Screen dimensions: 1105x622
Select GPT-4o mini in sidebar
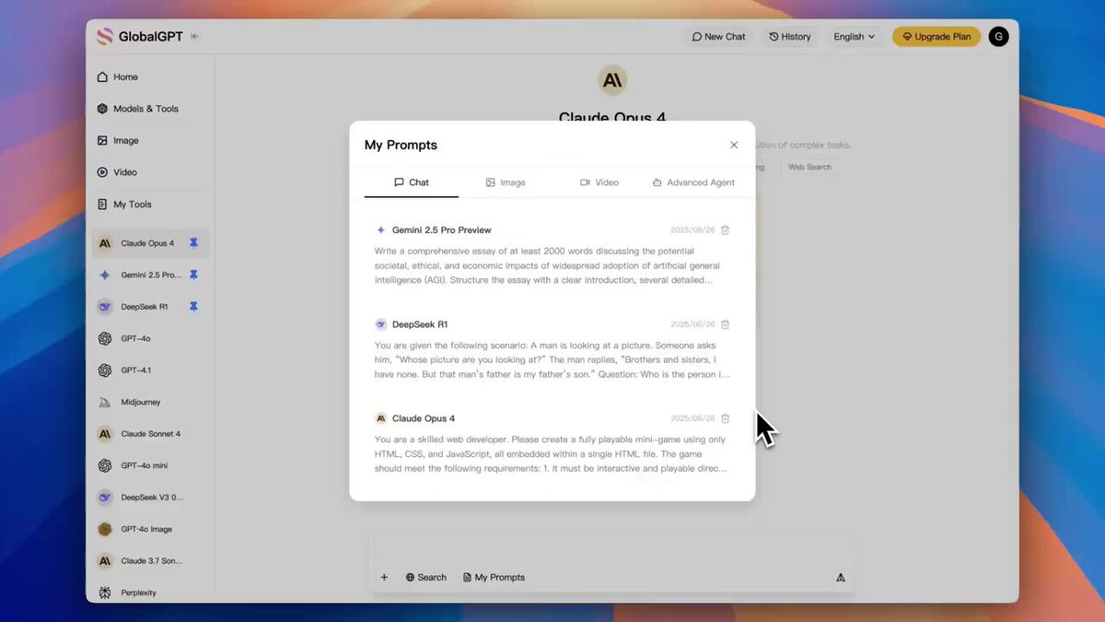pos(150,465)
